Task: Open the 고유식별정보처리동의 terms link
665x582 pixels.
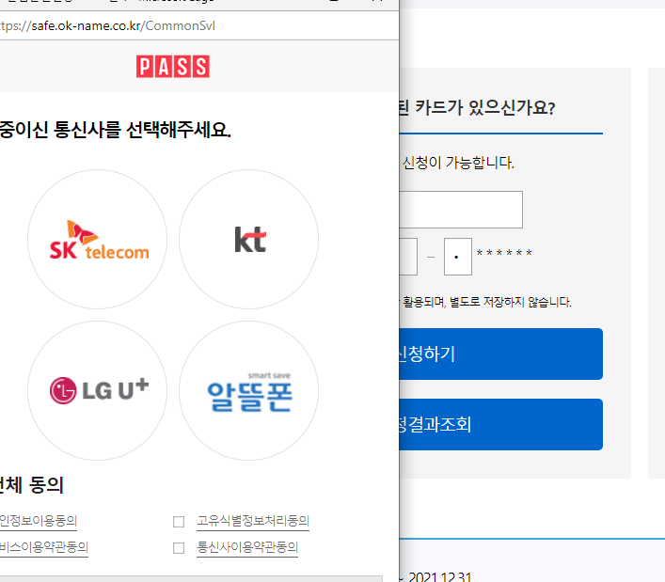Action: pos(253,521)
